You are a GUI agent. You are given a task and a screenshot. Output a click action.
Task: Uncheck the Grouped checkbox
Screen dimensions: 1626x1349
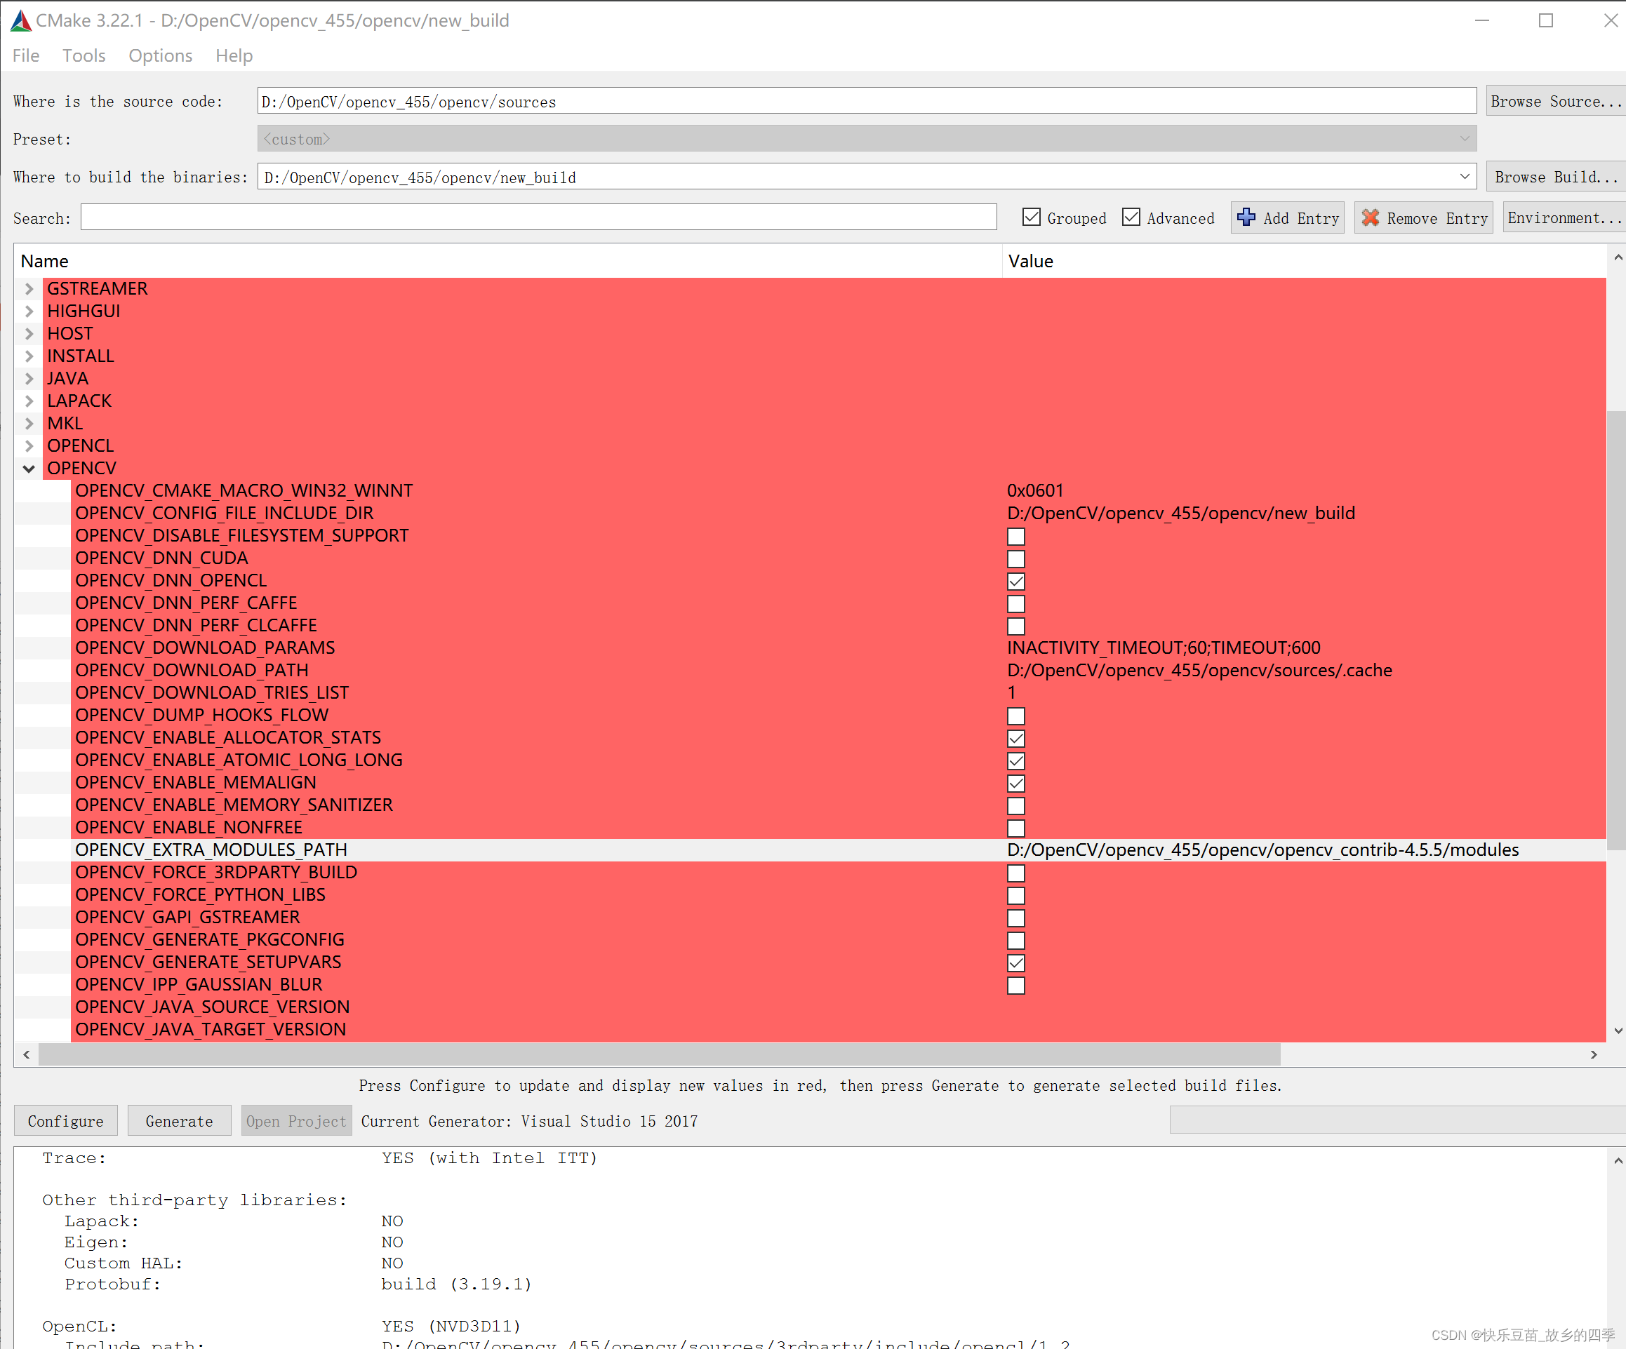coord(1032,217)
